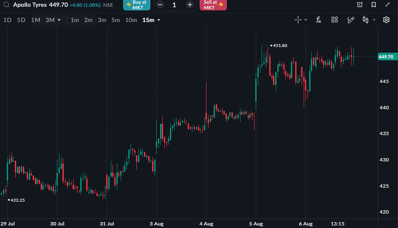Viewport: 398px width, 228px height.
Task: Switch to 1m candle interval
Action: [x=75, y=20]
